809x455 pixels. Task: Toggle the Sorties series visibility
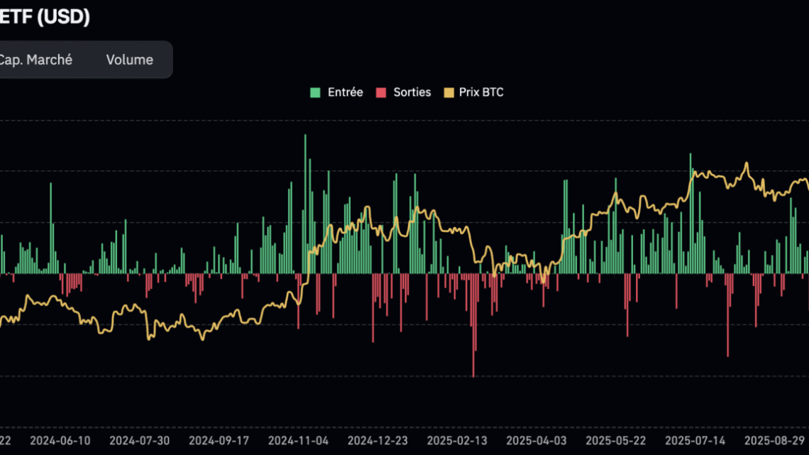tap(403, 92)
